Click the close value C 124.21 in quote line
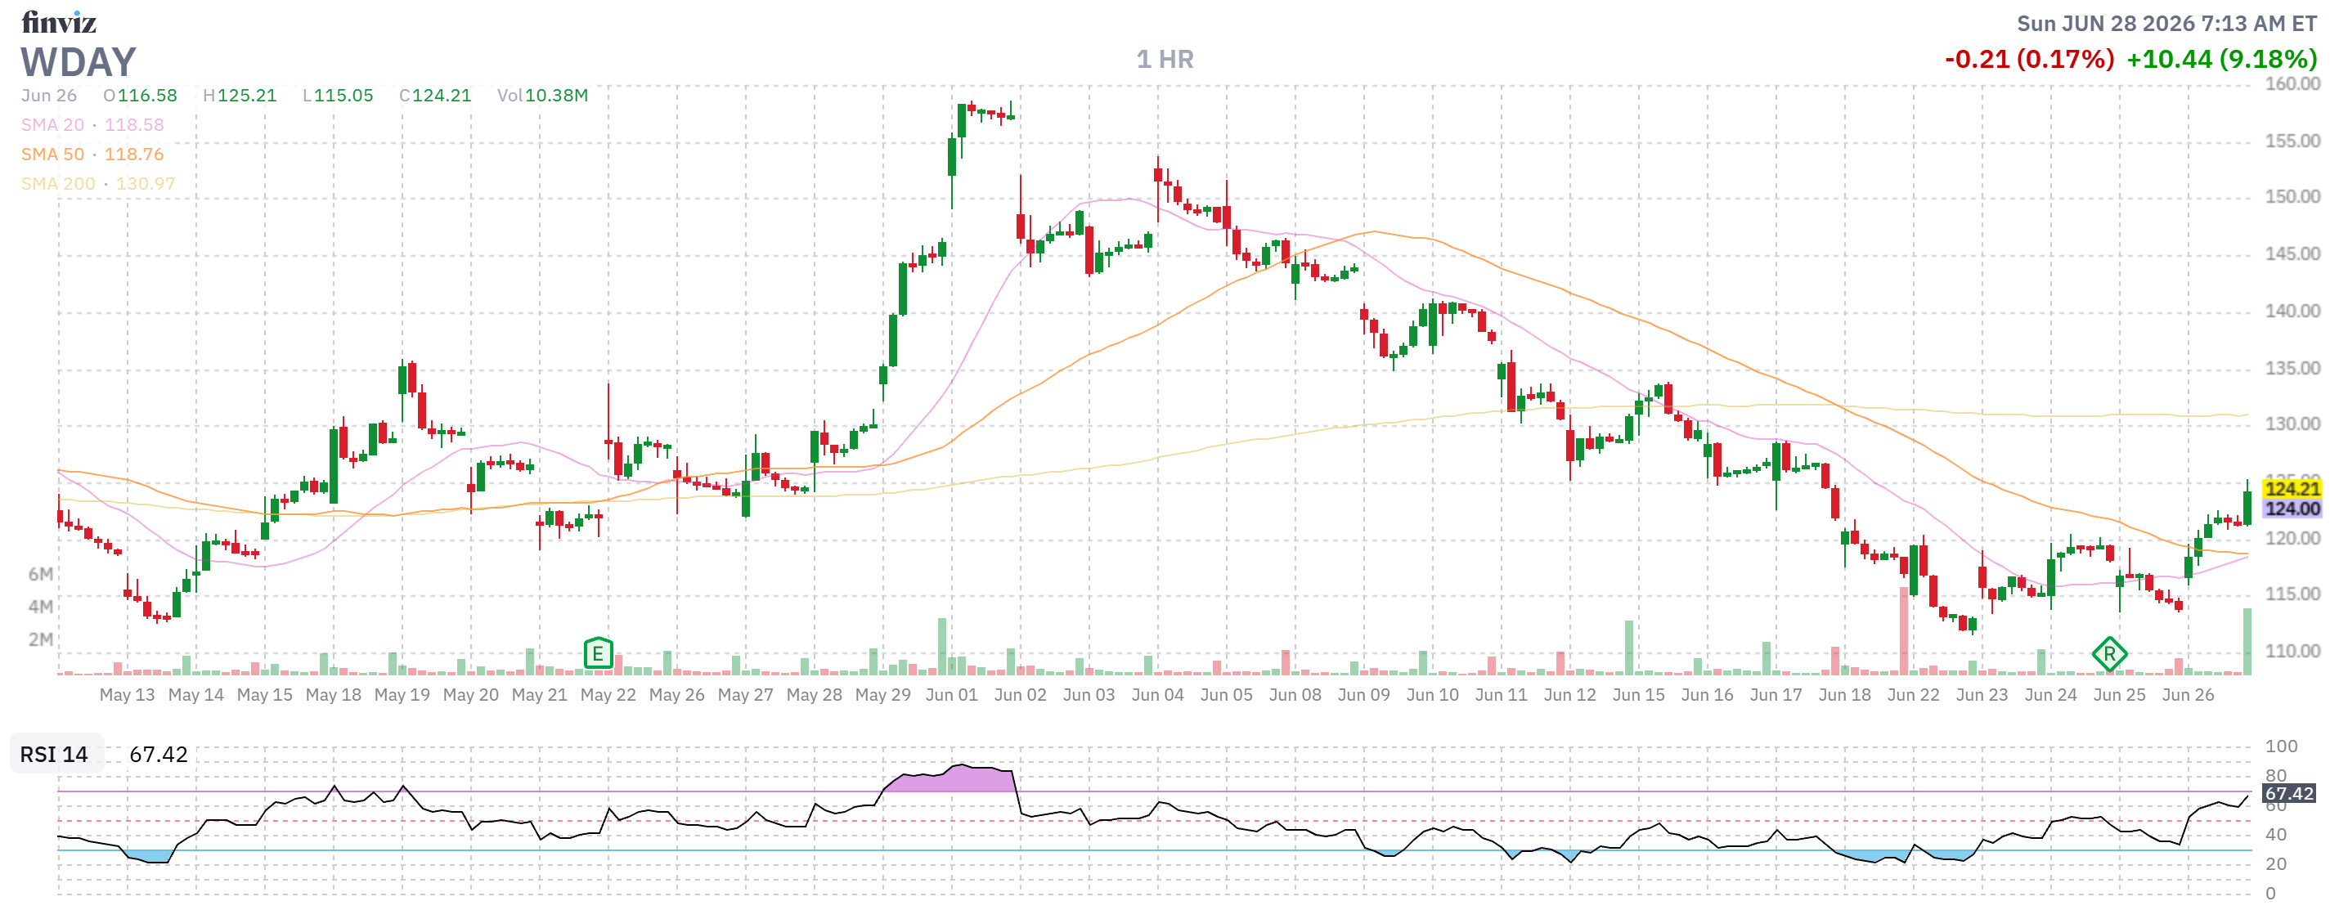The height and width of the screenshot is (919, 2339). [436, 96]
